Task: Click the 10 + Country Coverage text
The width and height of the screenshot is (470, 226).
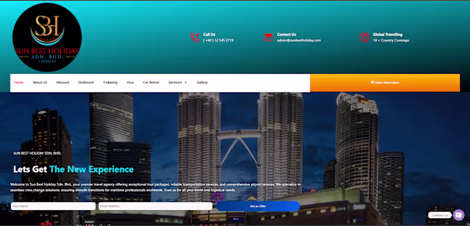Action: tap(391, 40)
